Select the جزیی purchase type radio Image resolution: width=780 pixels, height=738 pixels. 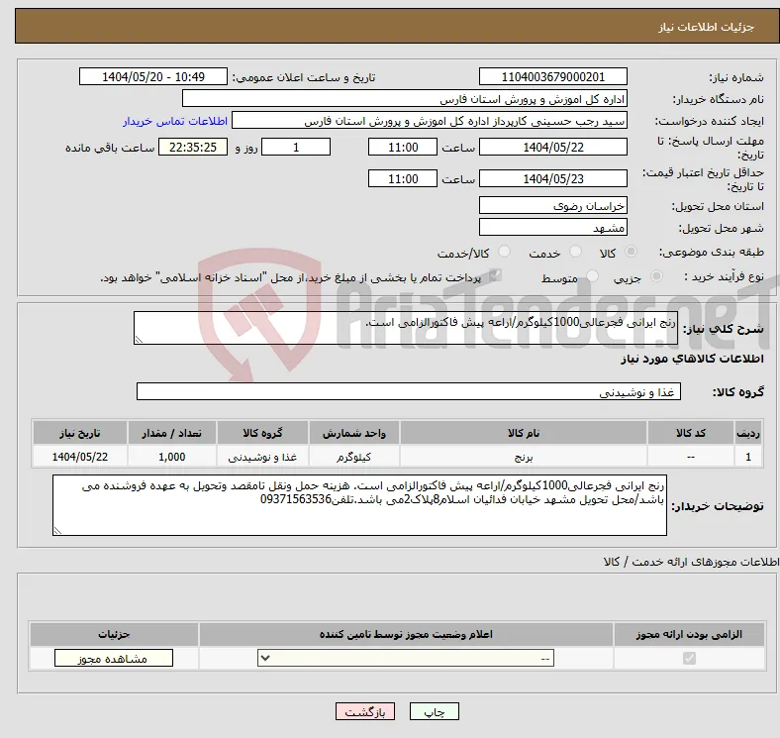click(656, 276)
